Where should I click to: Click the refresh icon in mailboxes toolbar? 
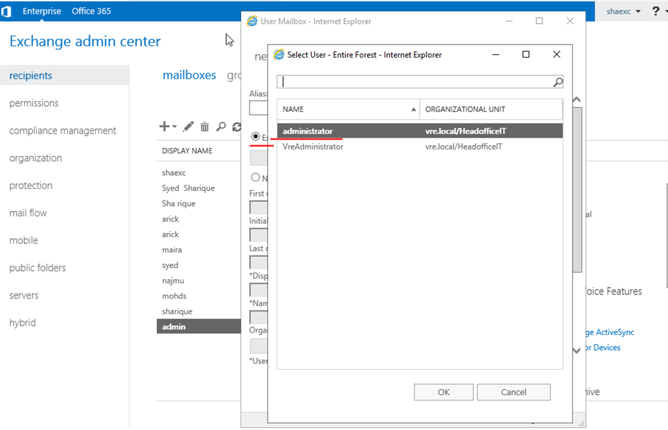click(x=236, y=127)
